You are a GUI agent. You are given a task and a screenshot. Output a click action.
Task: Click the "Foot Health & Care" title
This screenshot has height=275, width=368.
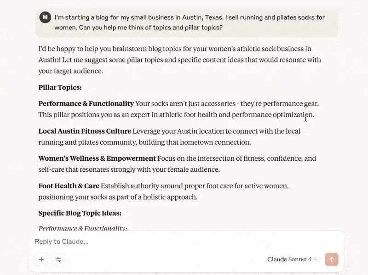[69, 186]
